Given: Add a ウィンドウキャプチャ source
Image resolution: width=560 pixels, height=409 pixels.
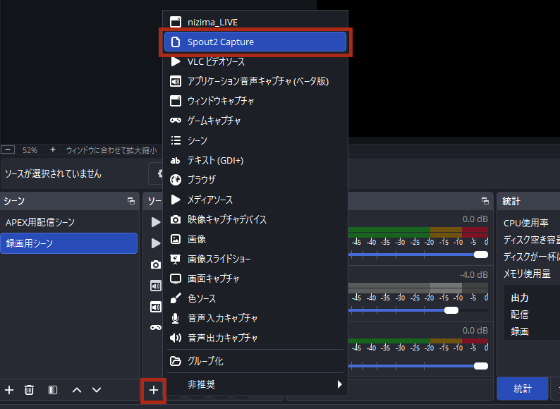Looking at the screenshot, I should click(x=255, y=101).
